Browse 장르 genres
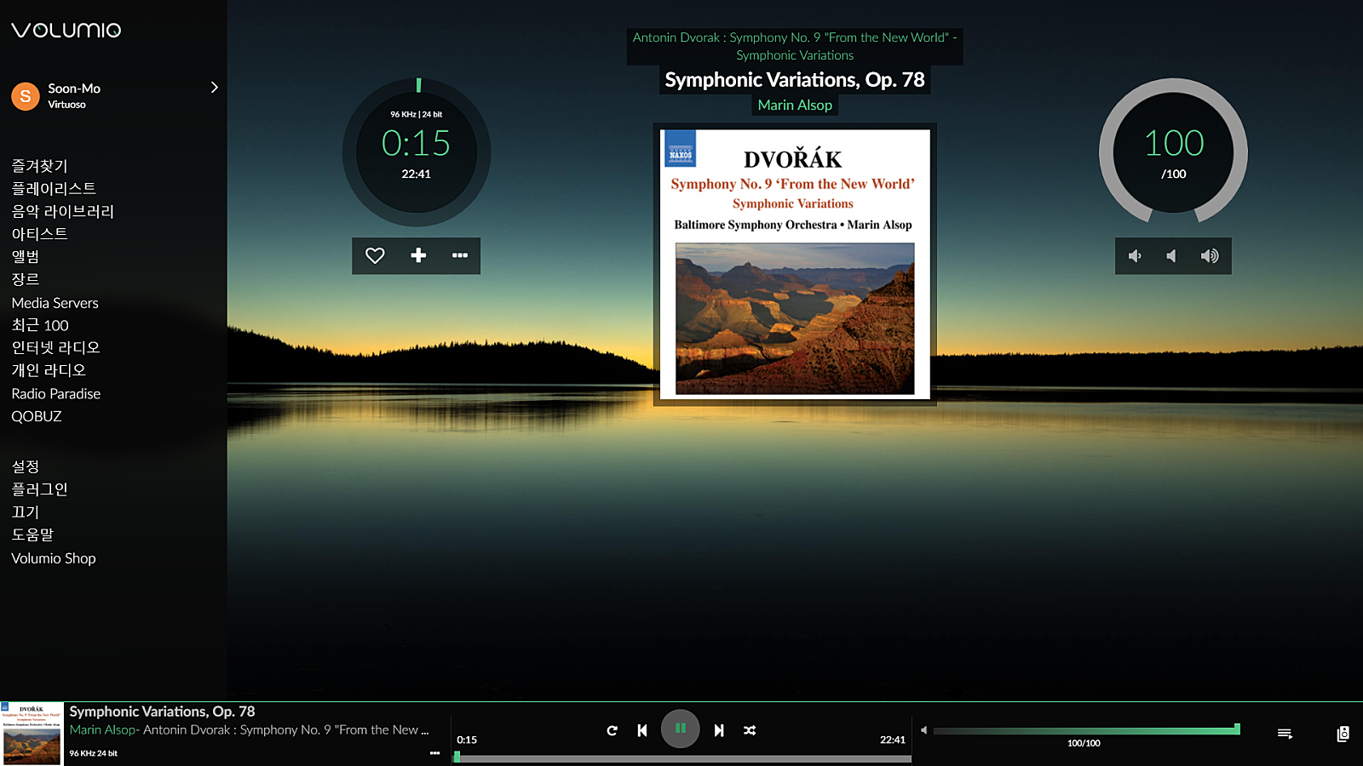 coord(26,279)
